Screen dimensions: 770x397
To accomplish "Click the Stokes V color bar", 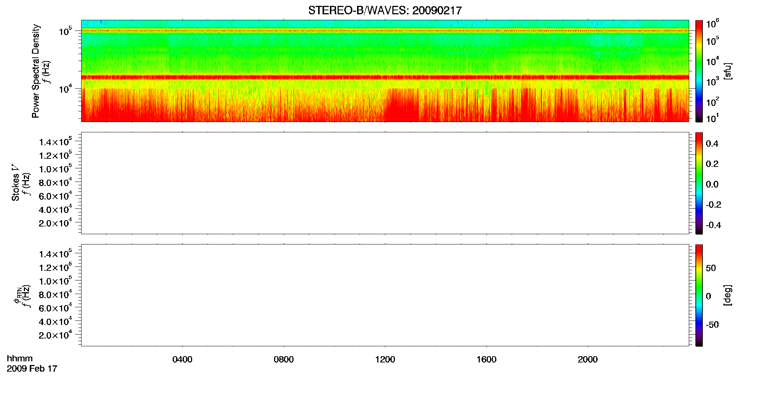I will (699, 183).
